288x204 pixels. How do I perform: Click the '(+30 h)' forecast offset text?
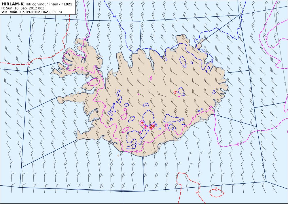[56, 12]
